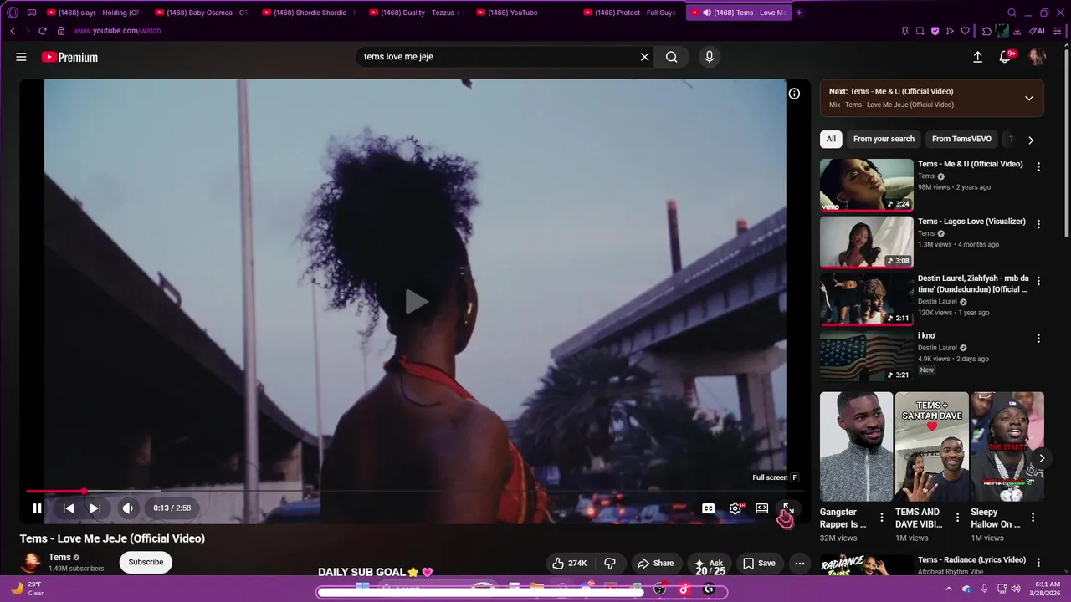Seek along the video progress bar

coord(415,492)
